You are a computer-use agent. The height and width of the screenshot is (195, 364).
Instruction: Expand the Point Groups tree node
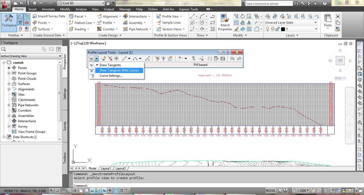[9, 73]
